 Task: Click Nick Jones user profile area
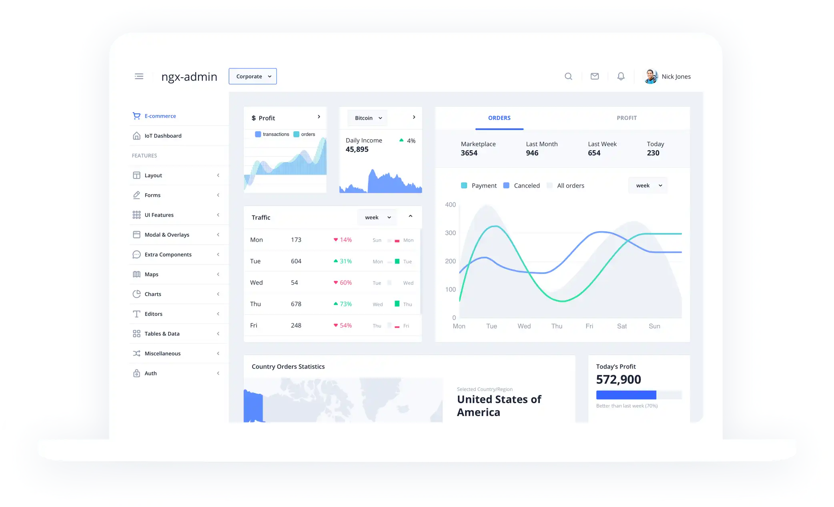coord(668,76)
